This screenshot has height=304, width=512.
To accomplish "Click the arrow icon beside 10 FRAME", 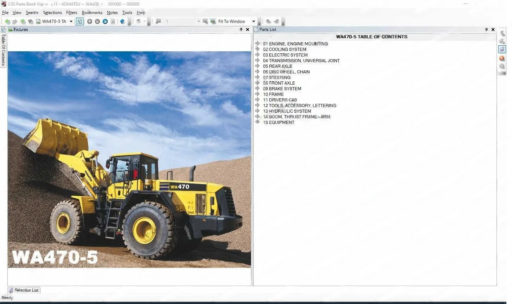I will pos(257,94).
